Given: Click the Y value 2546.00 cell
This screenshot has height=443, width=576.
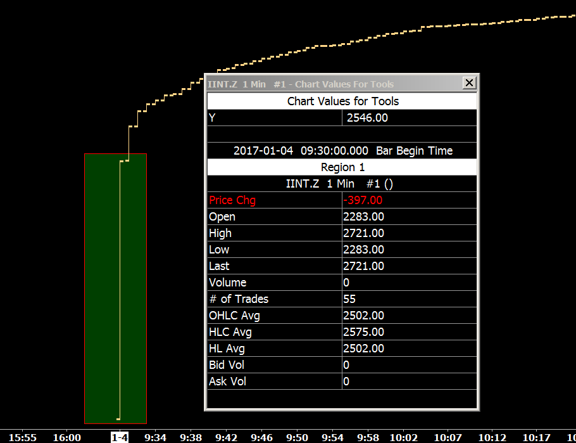Looking at the screenshot, I should click(x=410, y=118).
